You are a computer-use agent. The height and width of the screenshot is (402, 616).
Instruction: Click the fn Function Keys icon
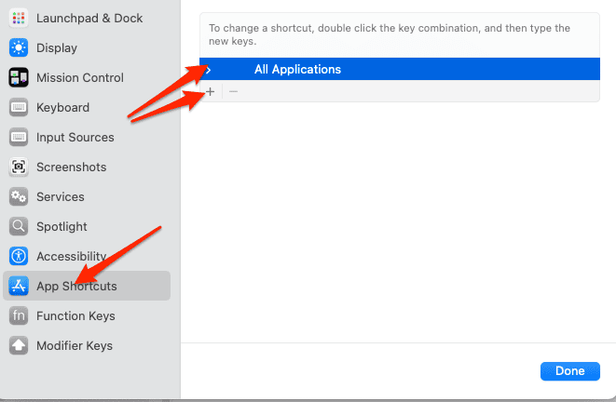[x=19, y=315]
